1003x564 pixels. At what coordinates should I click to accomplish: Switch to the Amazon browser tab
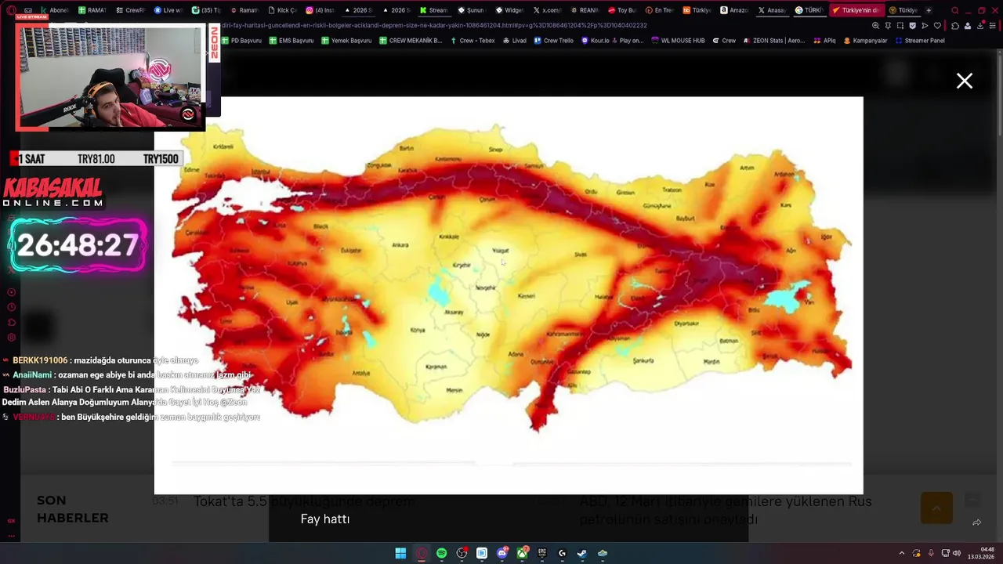[735, 10]
